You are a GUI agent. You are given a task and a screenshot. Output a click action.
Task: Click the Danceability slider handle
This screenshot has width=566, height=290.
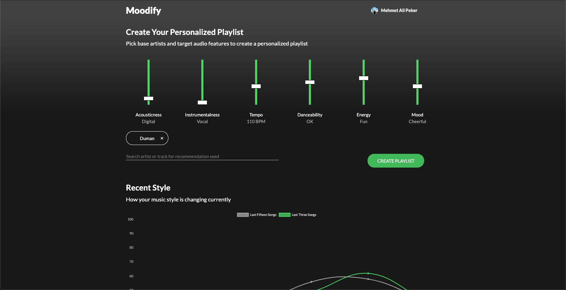click(310, 82)
